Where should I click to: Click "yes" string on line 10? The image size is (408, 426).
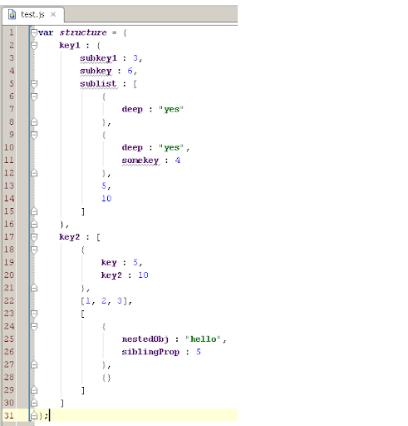[x=171, y=147]
